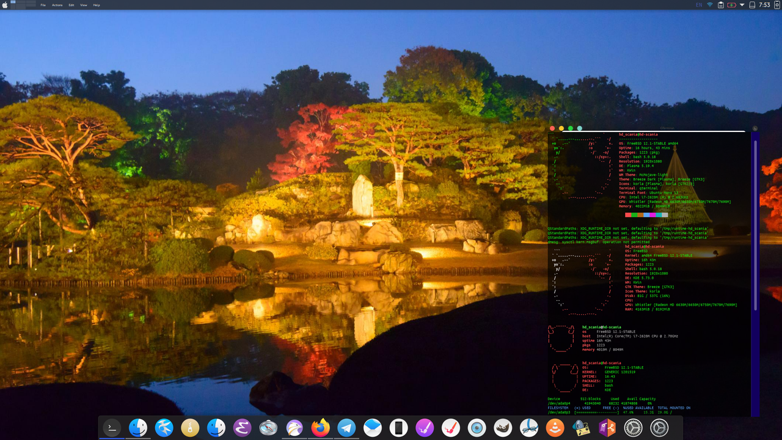Minimize terminal using yellow button

click(x=561, y=128)
